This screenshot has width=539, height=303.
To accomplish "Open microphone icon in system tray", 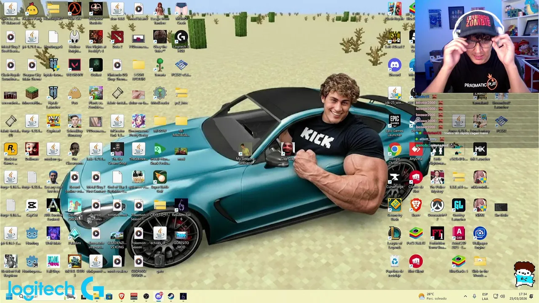I will pos(474,296).
